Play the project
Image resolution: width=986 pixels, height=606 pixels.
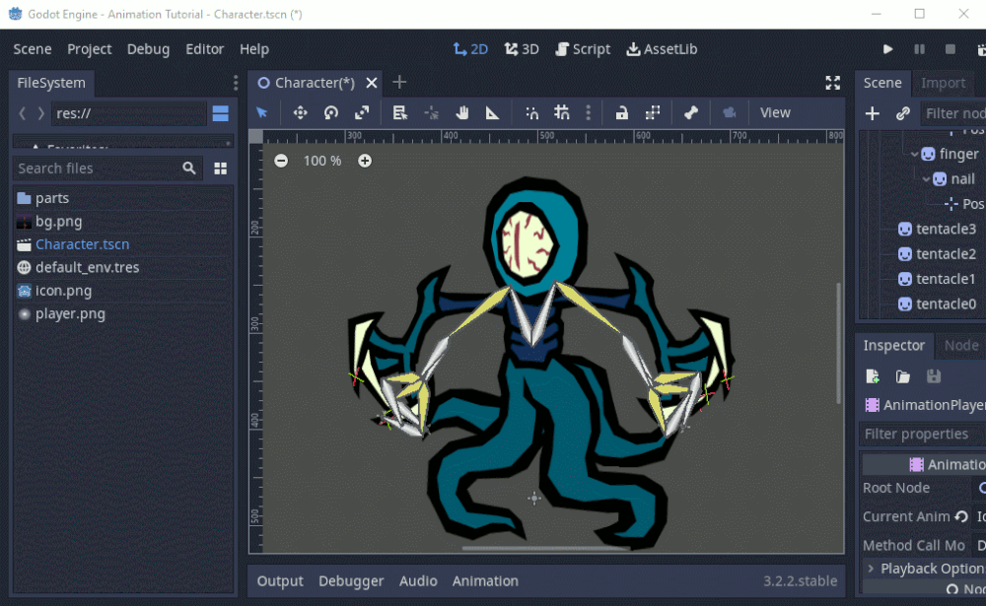[888, 49]
